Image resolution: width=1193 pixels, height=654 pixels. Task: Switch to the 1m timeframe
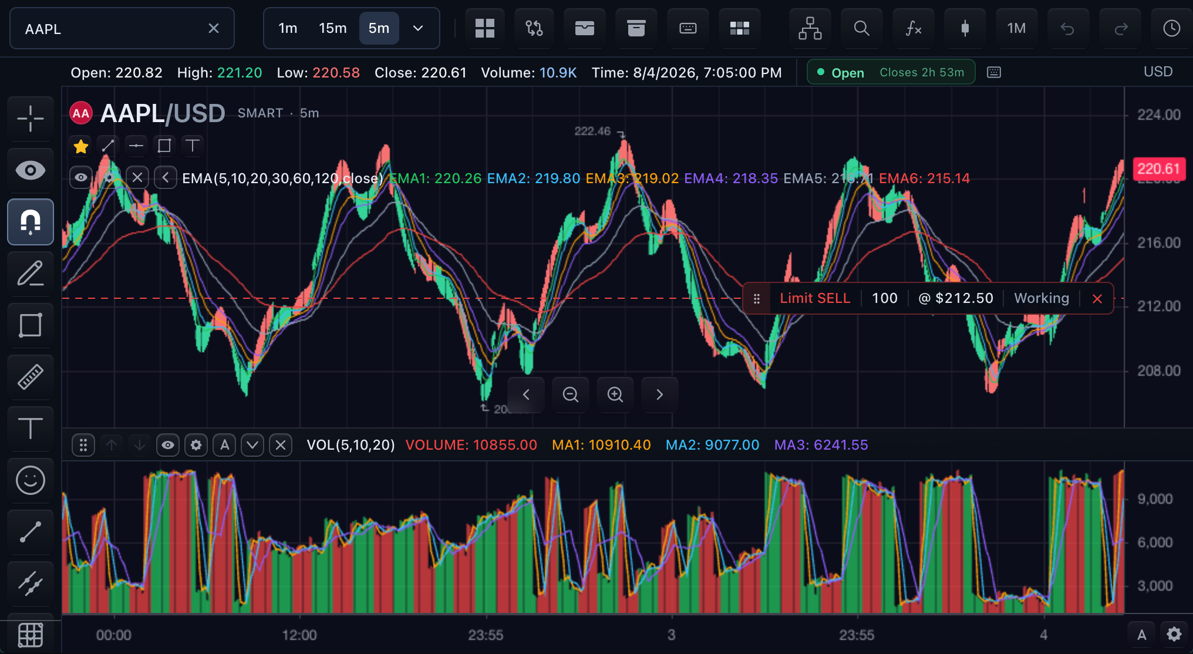coord(288,28)
